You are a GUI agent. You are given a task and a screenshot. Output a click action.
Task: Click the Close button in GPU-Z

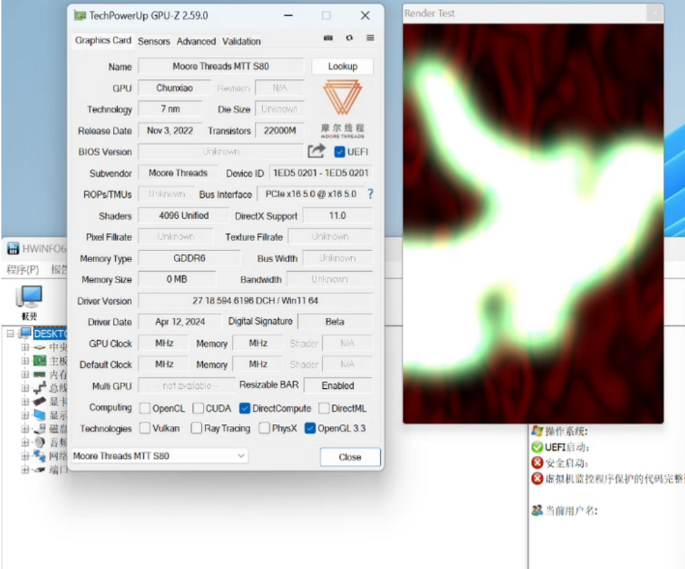(x=350, y=457)
